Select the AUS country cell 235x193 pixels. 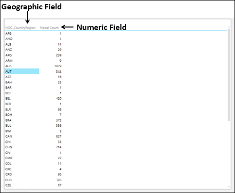[x=8, y=66]
